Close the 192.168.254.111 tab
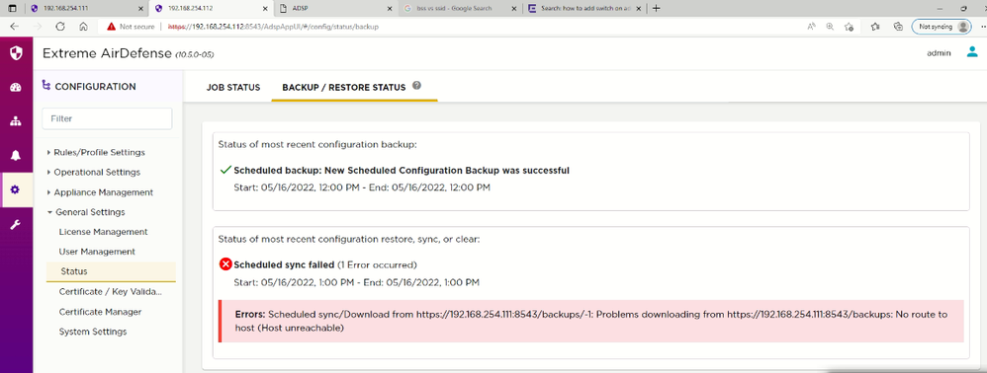This screenshot has width=987, height=373. click(x=141, y=8)
